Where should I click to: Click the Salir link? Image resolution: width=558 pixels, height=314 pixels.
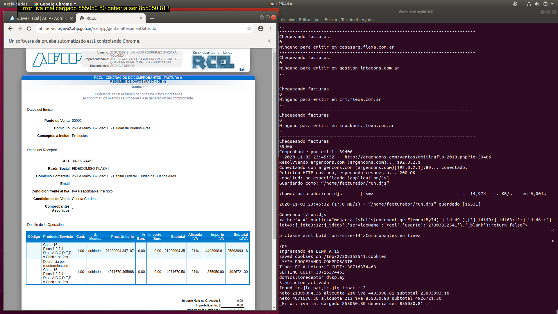pos(242,69)
